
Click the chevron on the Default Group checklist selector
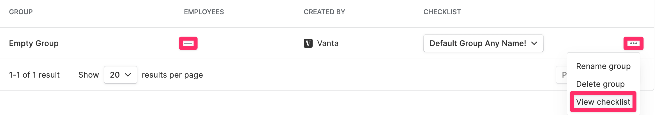[x=534, y=43]
